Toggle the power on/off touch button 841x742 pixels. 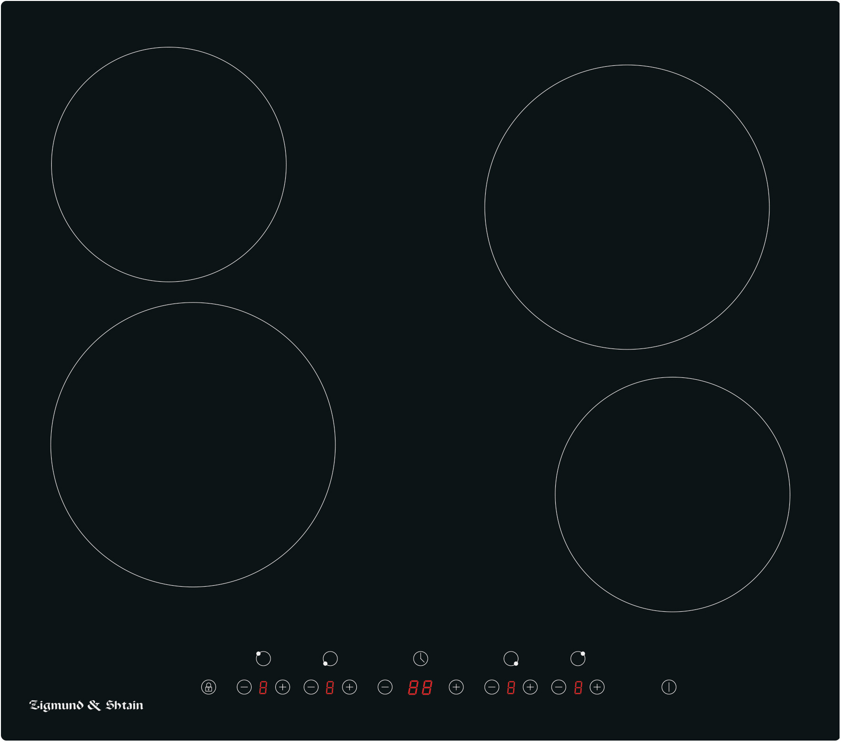(669, 687)
